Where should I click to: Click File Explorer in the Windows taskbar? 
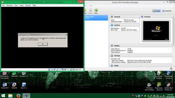[x=10, y=96]
